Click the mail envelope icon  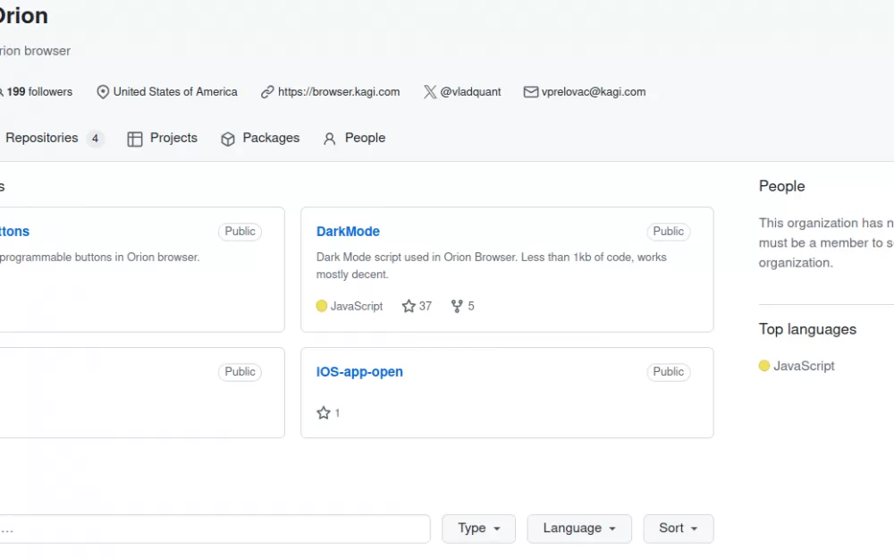(531, 92)
